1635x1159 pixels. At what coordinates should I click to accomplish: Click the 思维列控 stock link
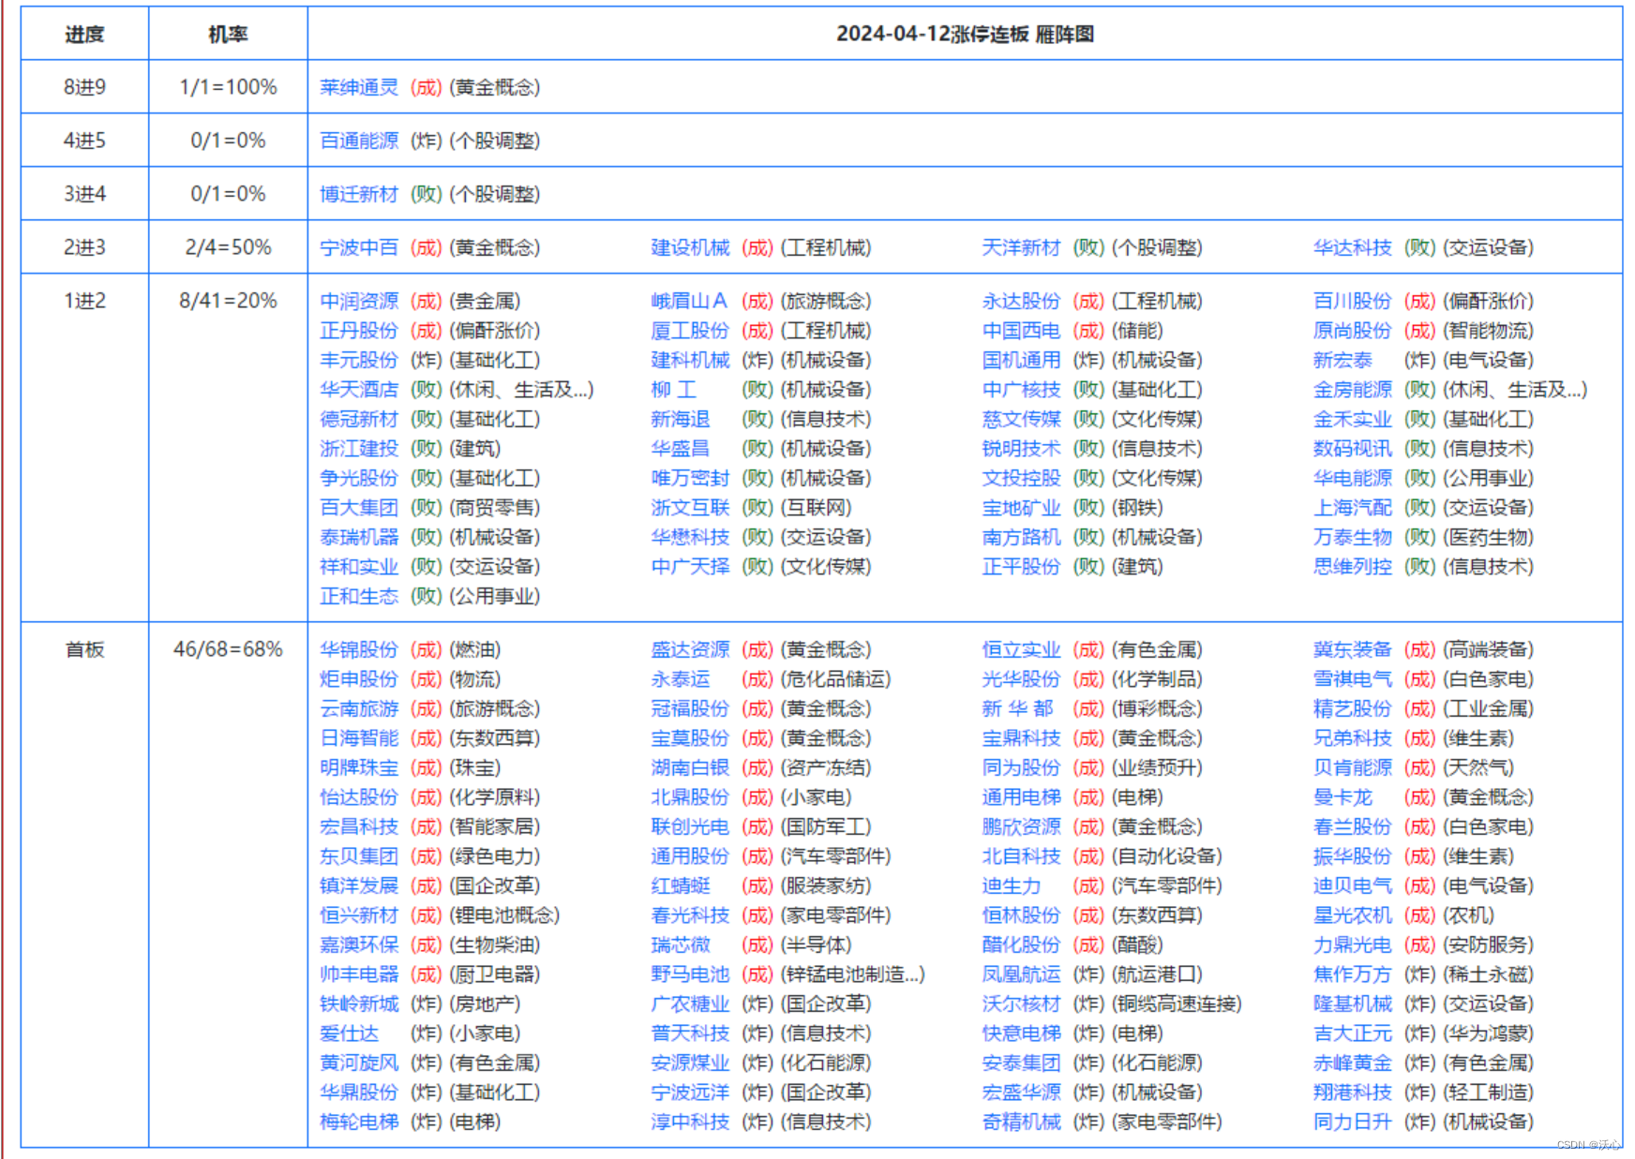coord(1352,567)
